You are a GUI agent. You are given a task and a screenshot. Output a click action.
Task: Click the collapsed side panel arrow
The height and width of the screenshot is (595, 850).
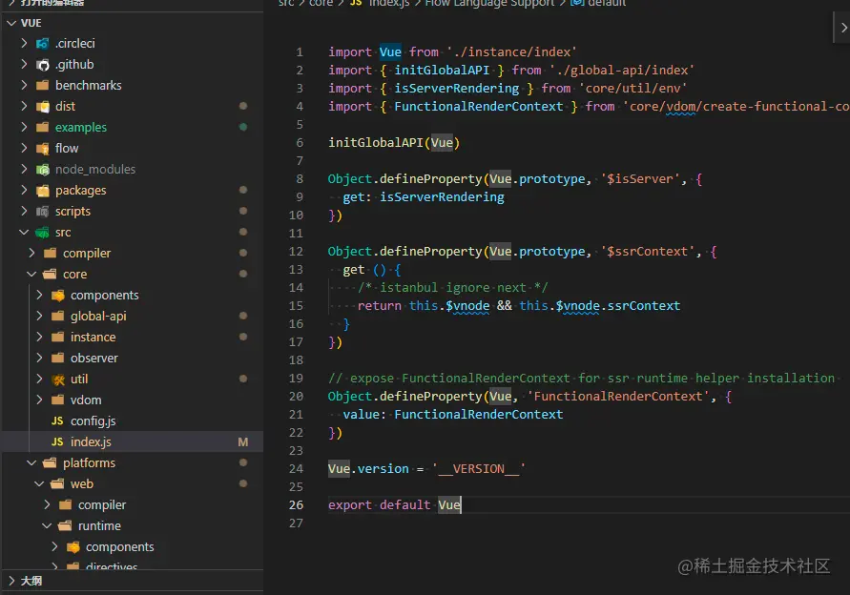[x=843, y=28]
